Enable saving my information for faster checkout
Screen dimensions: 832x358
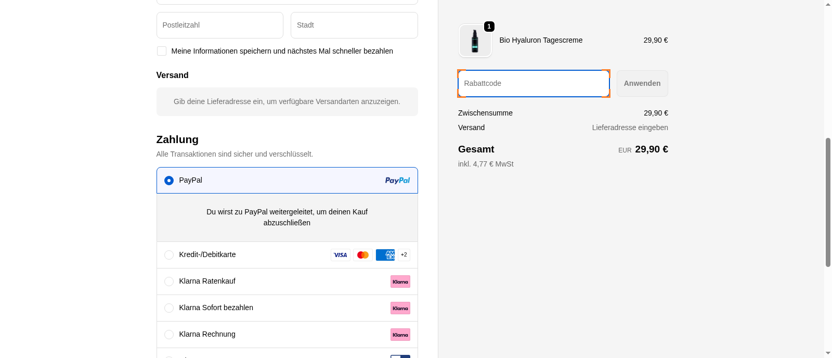pos(162,51)
